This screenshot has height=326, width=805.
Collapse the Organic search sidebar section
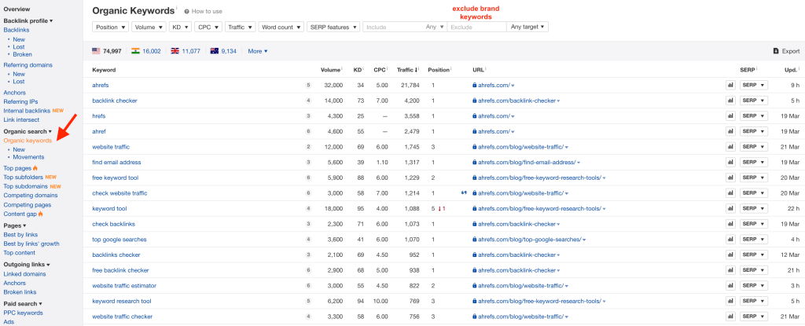[x=28, y=131]
